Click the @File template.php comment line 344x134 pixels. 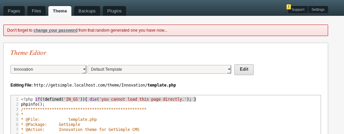coord(59,120)
